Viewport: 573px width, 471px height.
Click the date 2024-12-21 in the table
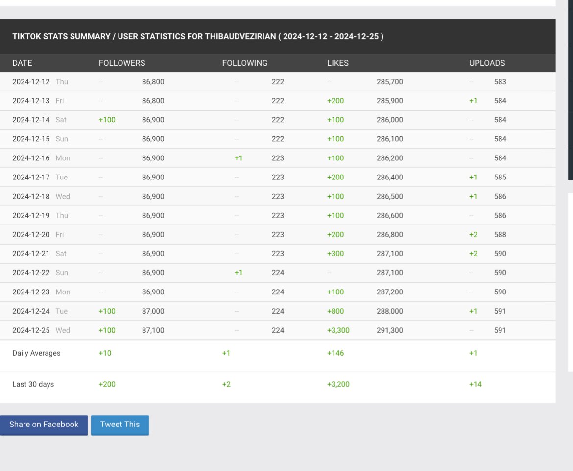pos(31,253)
